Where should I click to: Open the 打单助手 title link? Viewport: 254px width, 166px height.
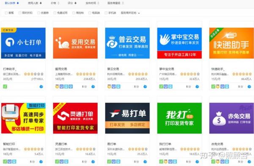9,69
